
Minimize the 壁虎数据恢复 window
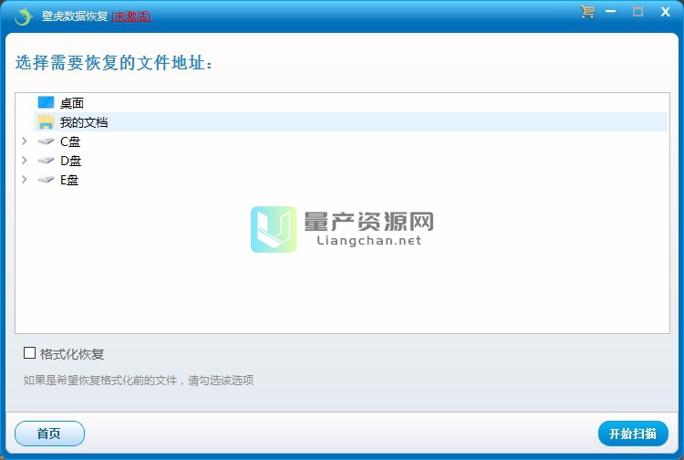(x=611, y=12)
